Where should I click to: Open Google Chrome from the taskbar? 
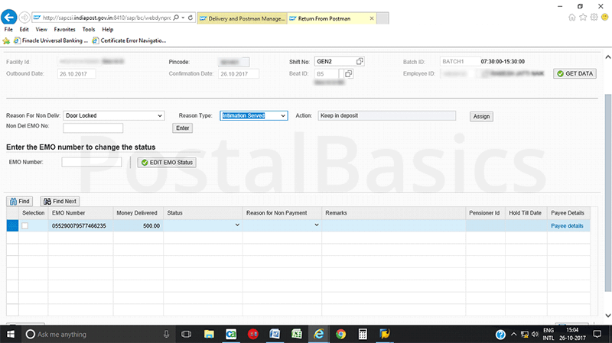(x=340, y=335)
